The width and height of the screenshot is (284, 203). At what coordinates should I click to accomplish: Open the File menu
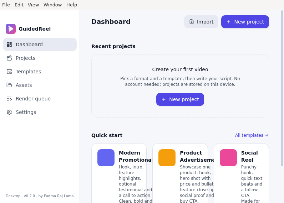pyautogui.click(x=6, y=5)
